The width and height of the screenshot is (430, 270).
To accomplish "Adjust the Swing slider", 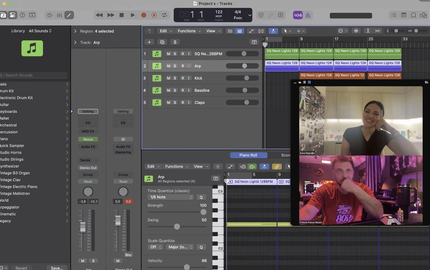I will (x=177, y=227).
